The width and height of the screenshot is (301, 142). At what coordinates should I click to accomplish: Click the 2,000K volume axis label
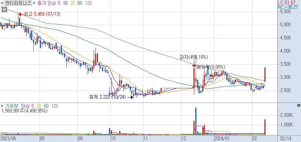pyautogui.click(x=286, y=115)
